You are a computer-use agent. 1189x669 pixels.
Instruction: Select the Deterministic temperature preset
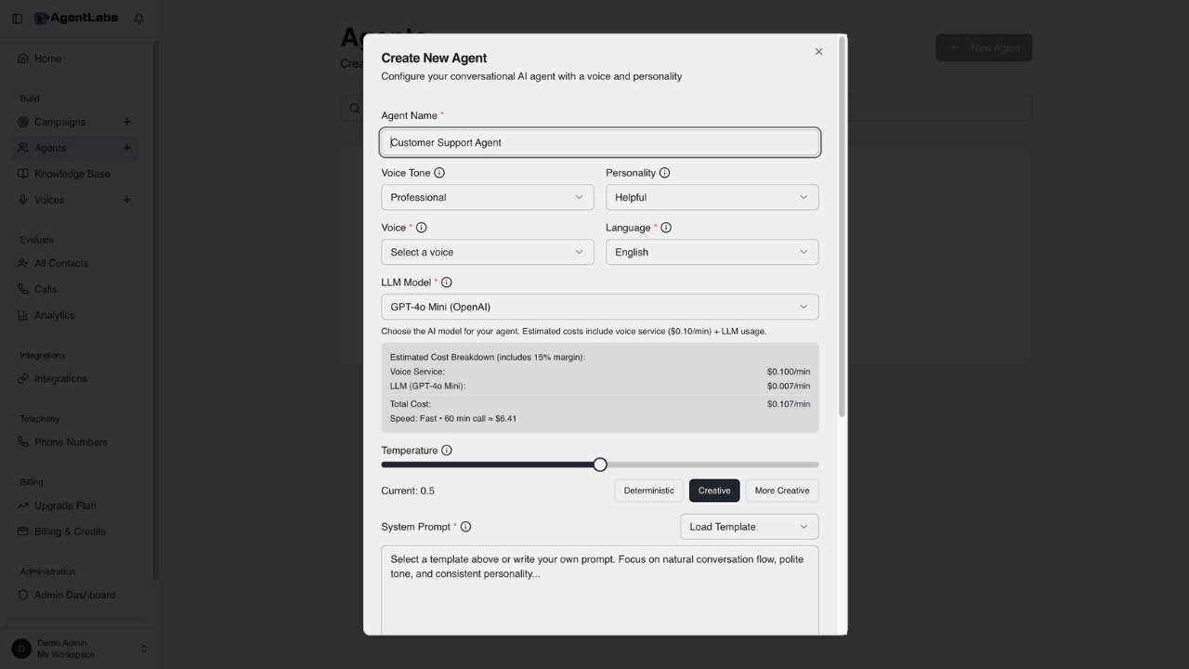[648, 491]
